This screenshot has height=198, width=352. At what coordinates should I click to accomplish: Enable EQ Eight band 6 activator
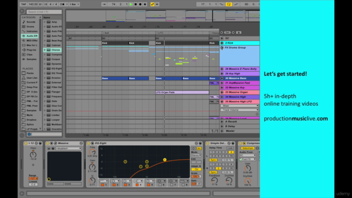(x=160, y=185)
